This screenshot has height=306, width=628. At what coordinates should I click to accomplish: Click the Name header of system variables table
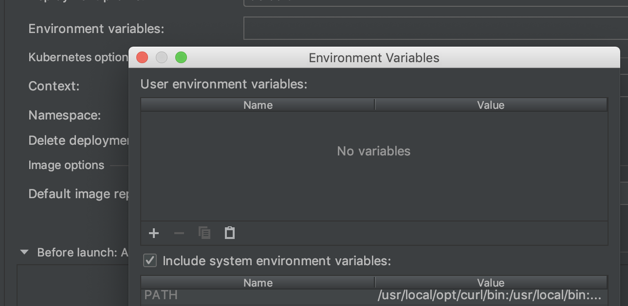point(258,282)
